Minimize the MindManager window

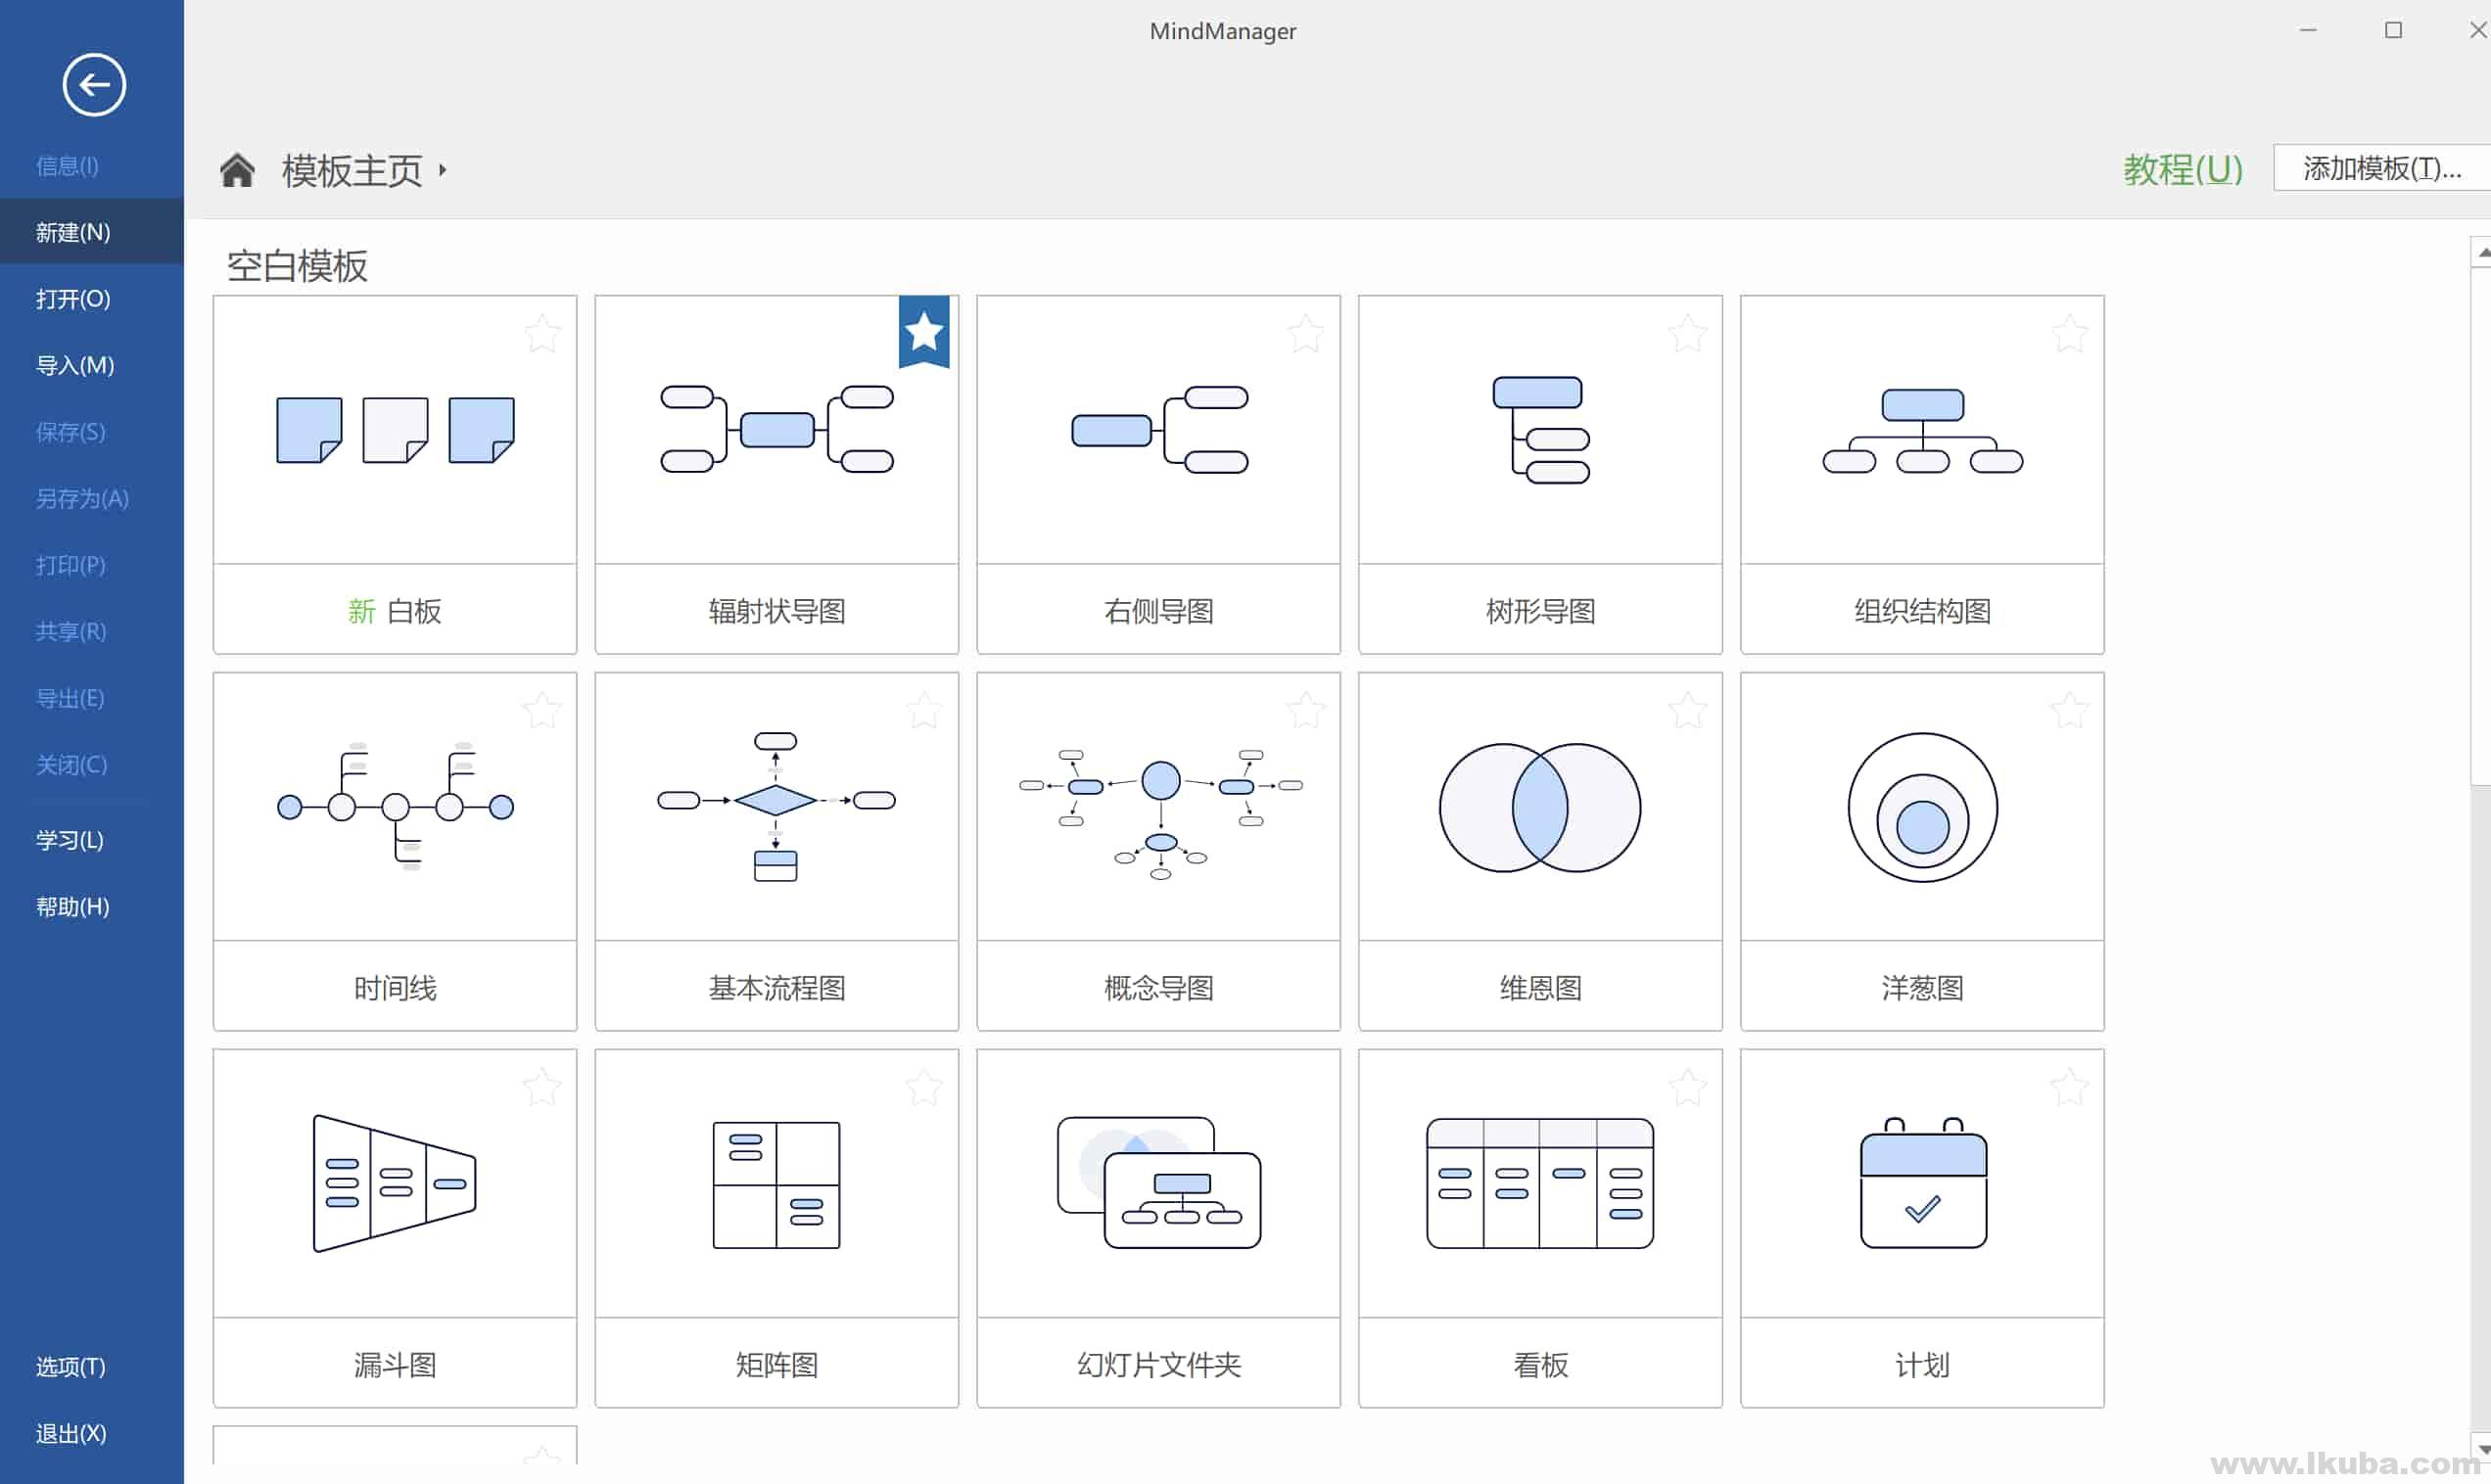click(x=2308, y=30)
